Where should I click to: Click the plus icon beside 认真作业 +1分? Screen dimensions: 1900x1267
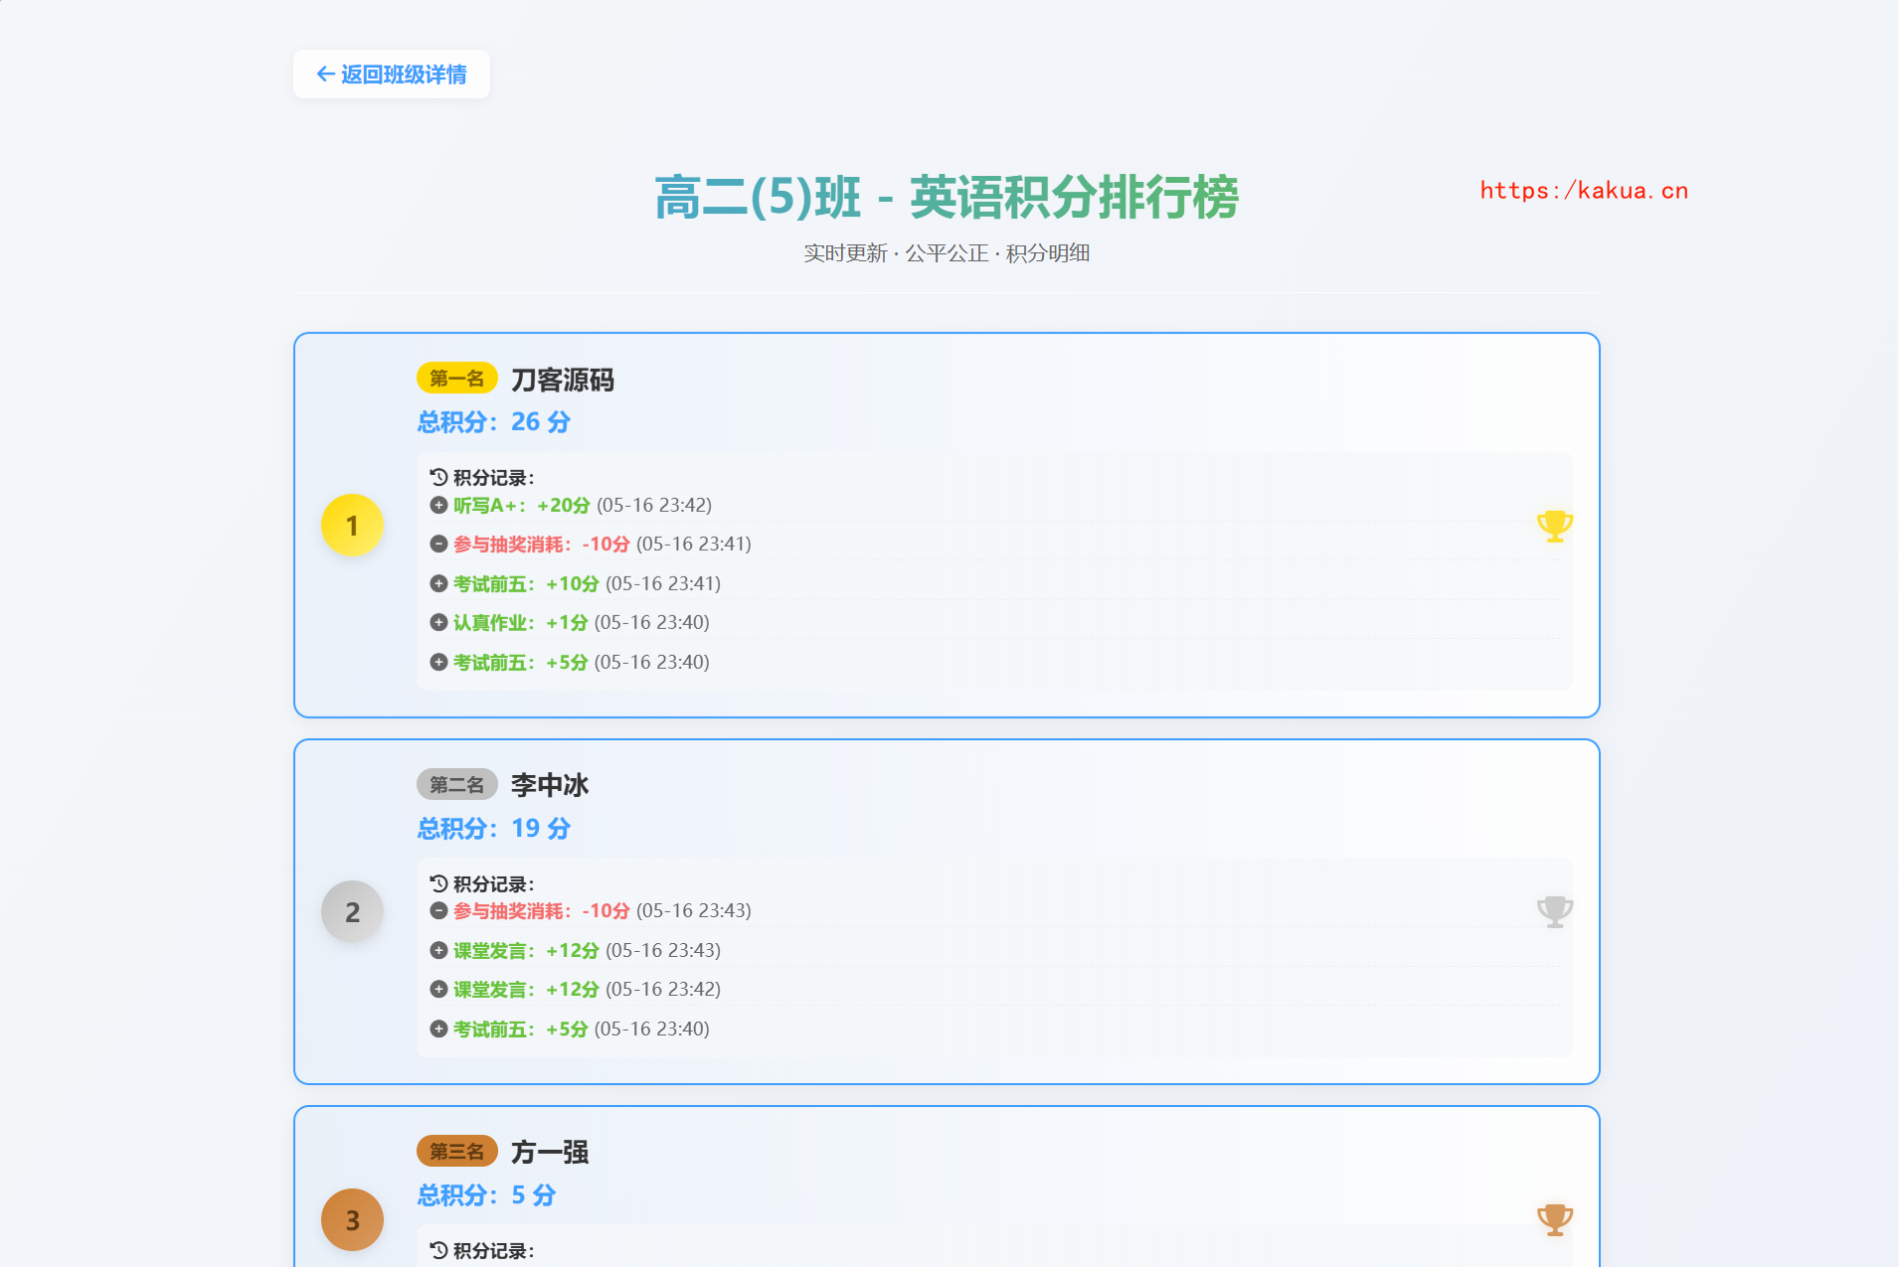438,622
